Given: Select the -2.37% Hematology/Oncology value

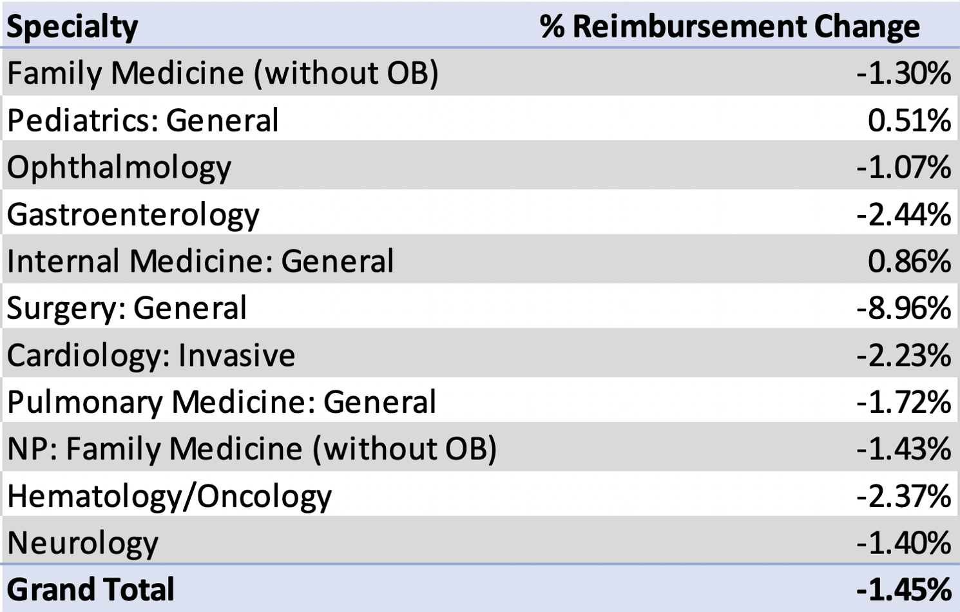Looking at the screenshot, I should coord(903,496).
